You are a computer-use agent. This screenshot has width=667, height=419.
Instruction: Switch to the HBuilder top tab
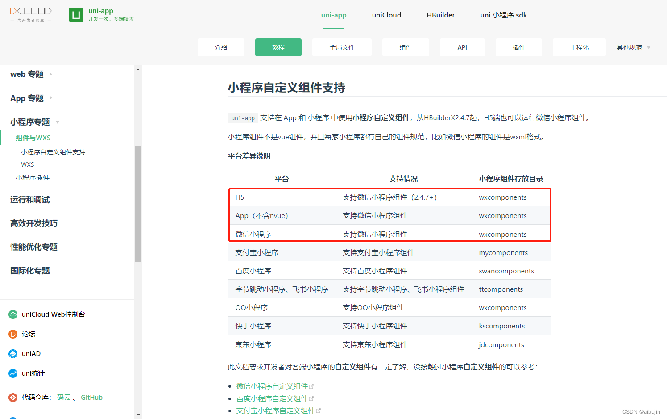point(441,15)
